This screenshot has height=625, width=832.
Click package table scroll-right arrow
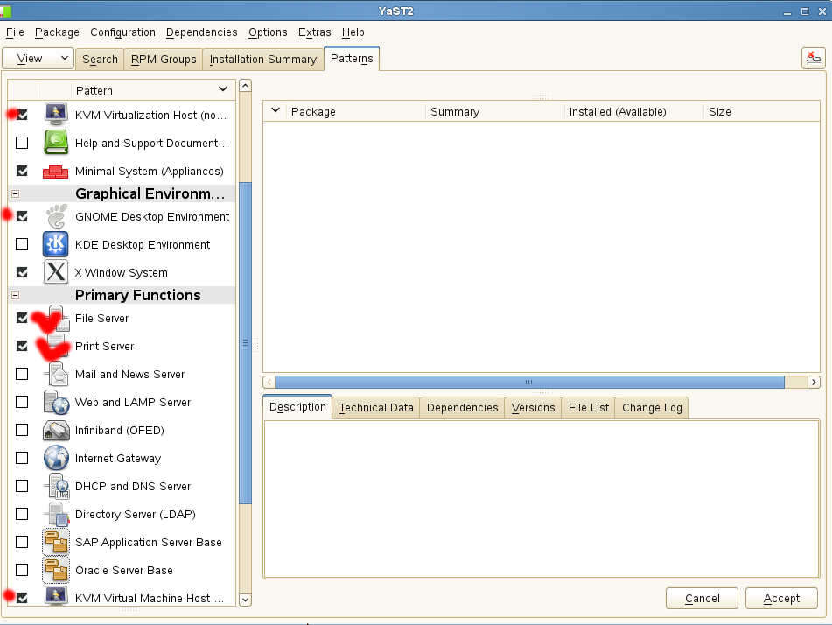pos(814,382)
